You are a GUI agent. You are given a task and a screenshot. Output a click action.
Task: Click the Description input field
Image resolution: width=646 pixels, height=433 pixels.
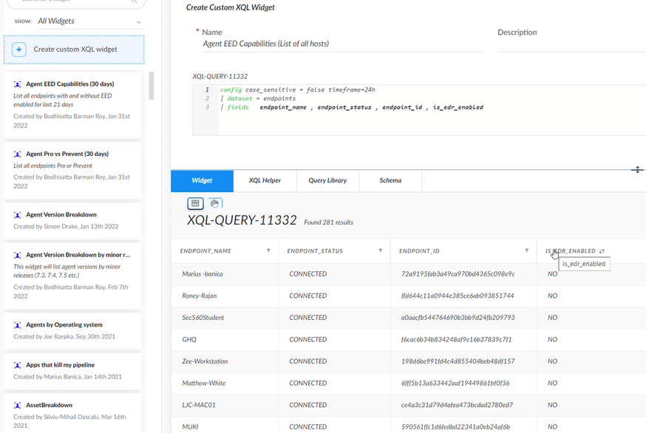(571, 44)
